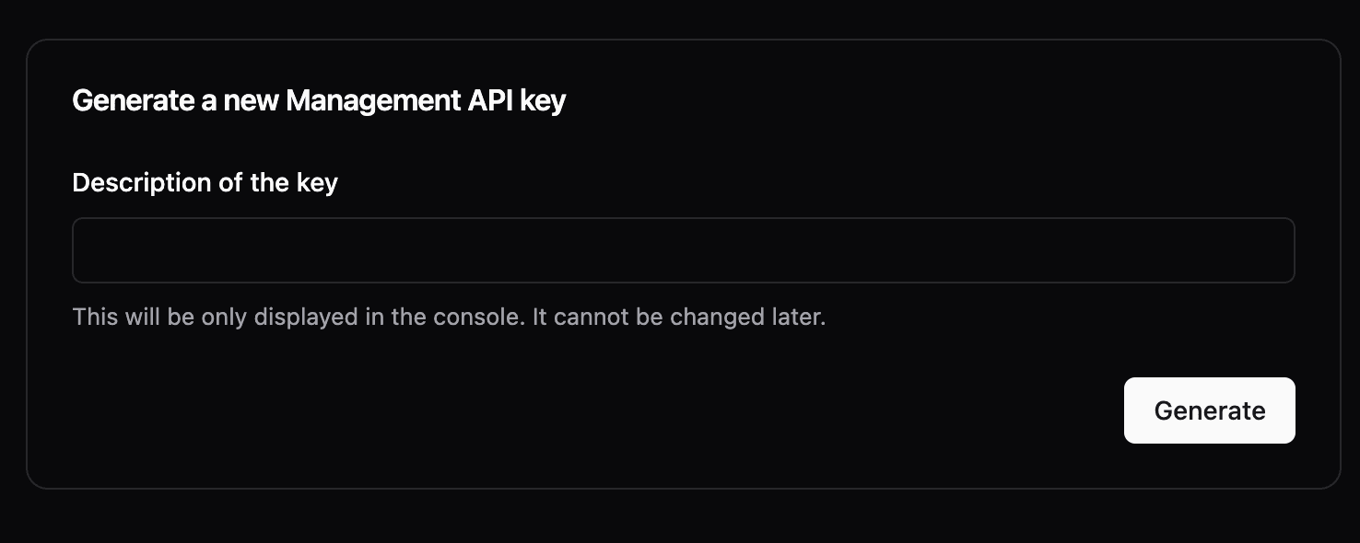
Task: Click the 'Generate a new Management API key' heading
Action: 319,99
